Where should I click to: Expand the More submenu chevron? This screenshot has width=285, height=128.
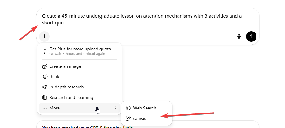116,108
